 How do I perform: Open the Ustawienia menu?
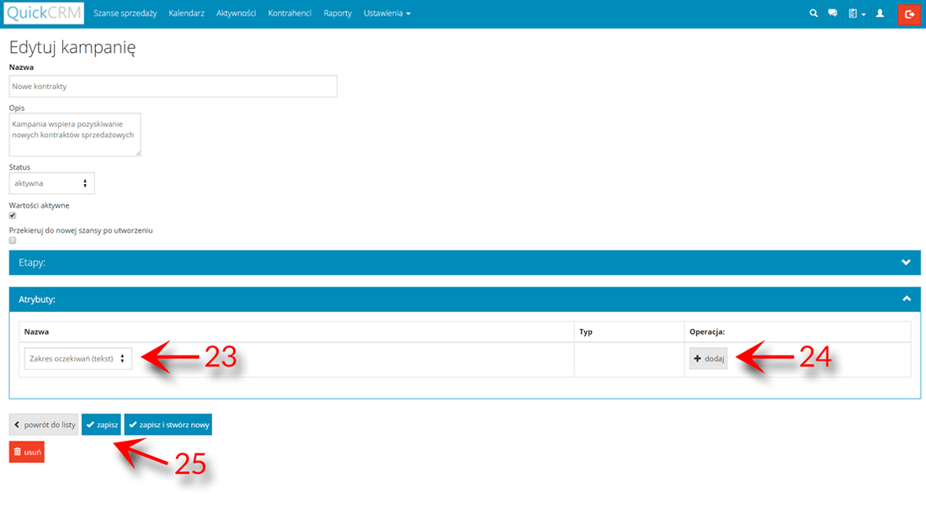click(x=386, y=13)
